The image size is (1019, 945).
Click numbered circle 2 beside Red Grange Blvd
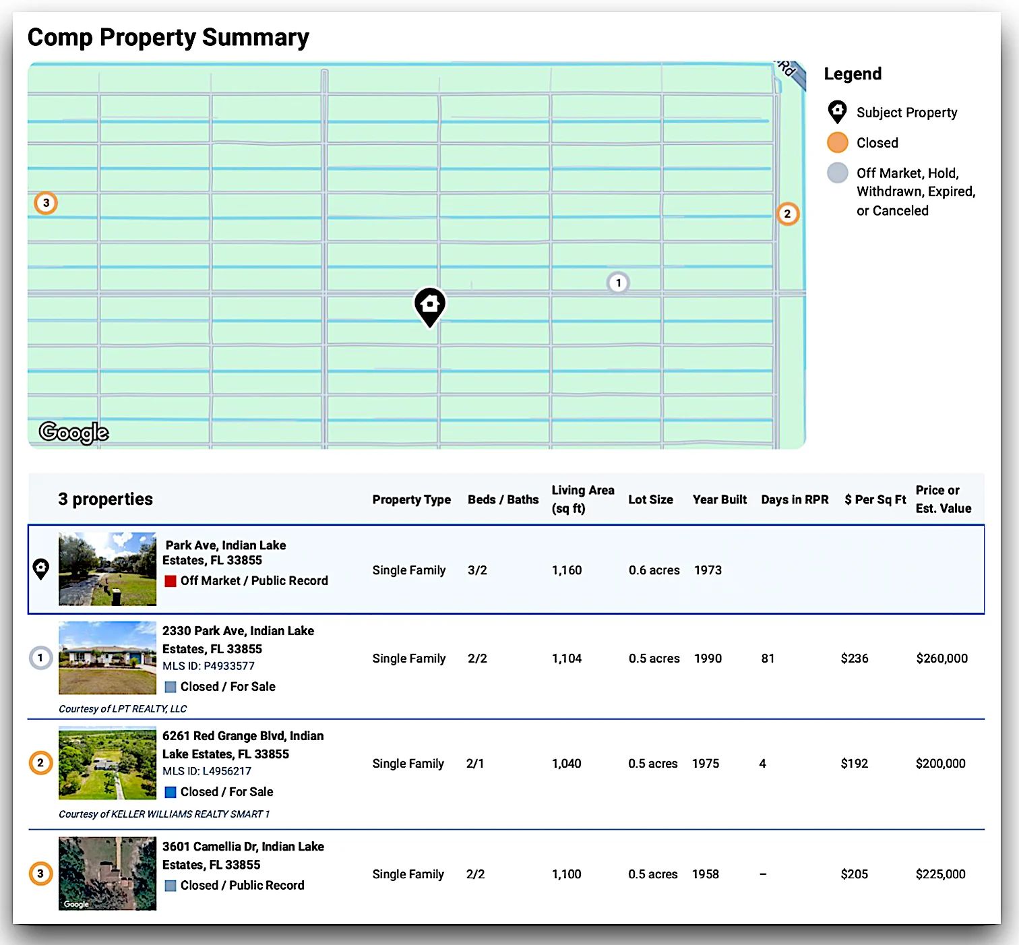click(x=40, y=763)
